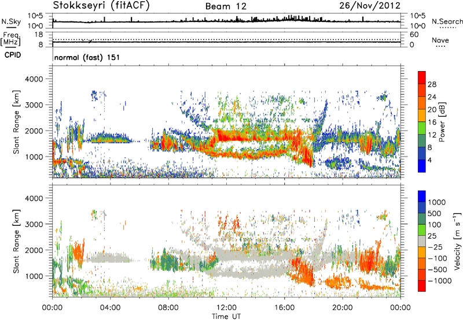Viewport: 463px width, 320px height.
Task: Click the 'Stokkseyri (fitACF)' title text
Action: [101, 5]
